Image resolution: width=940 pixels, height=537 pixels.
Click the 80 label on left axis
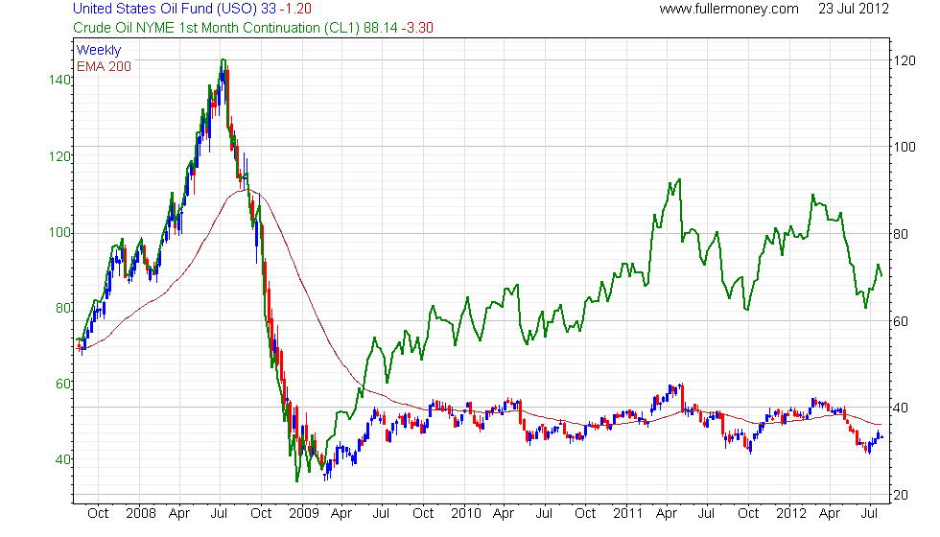tap(63, 308)
